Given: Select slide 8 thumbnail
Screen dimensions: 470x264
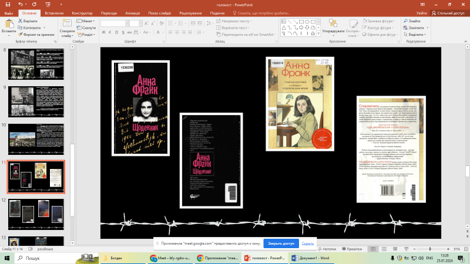Looking at the screenshot, I should (x=36, y=65).
